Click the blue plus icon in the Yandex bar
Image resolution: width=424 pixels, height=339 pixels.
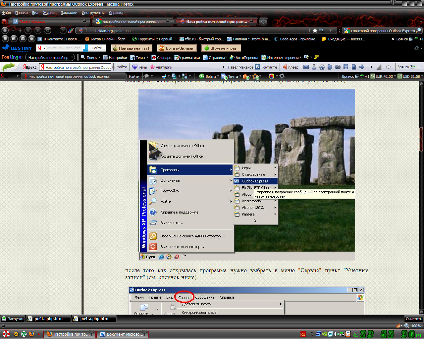click(362, 67)
